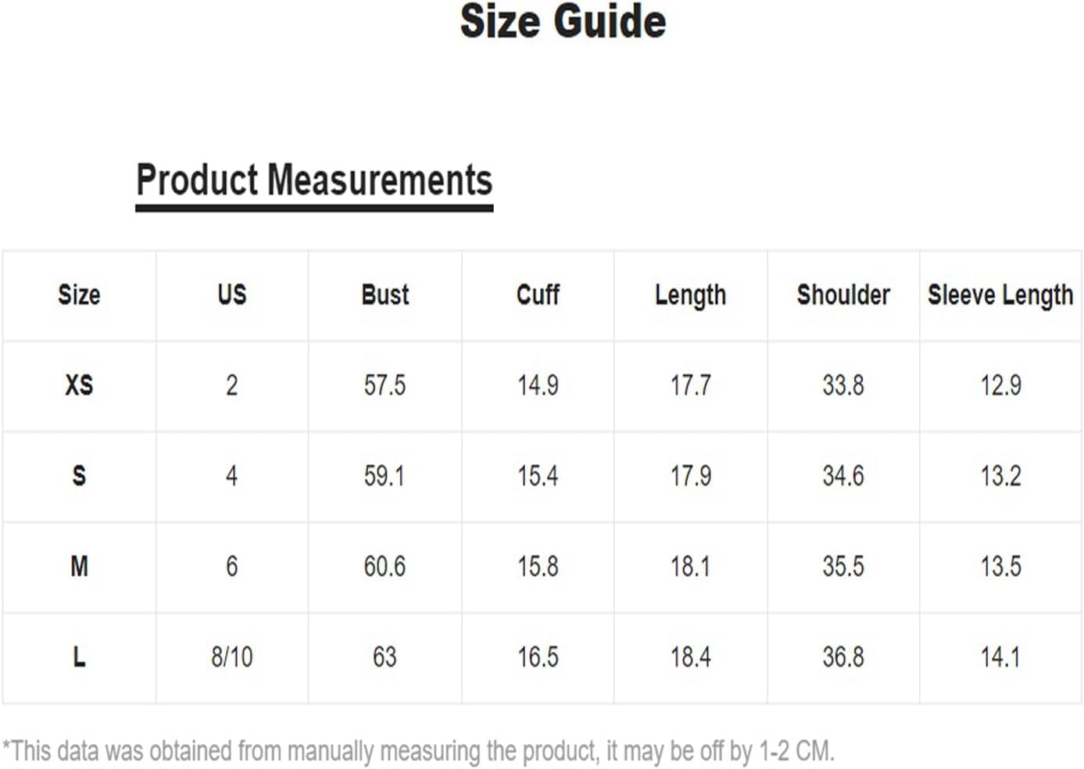Click the Shoulder column header
The height and width of the screenshot is (769, 1084).
[843, 295]
